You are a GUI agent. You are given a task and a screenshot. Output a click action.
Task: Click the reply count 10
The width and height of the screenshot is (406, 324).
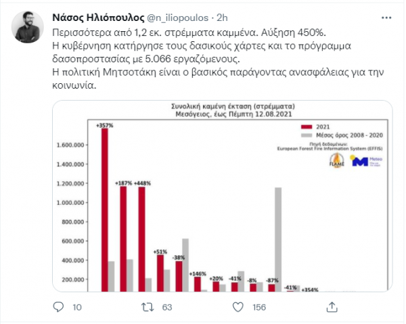[77, 308]
